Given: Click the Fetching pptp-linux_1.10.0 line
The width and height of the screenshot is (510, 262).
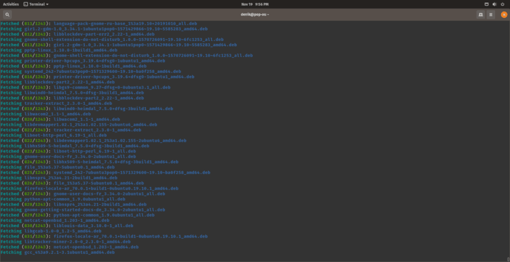Looking at the screenshot, I should [59, 50].
